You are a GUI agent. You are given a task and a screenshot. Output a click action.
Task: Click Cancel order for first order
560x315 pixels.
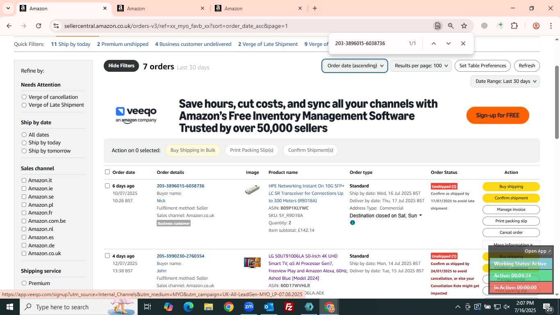(511, 233)
